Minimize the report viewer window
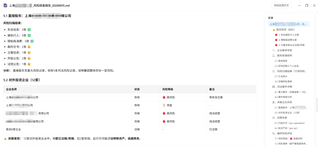Viewport: 318px width, 146px height. (x=299, y=5)
